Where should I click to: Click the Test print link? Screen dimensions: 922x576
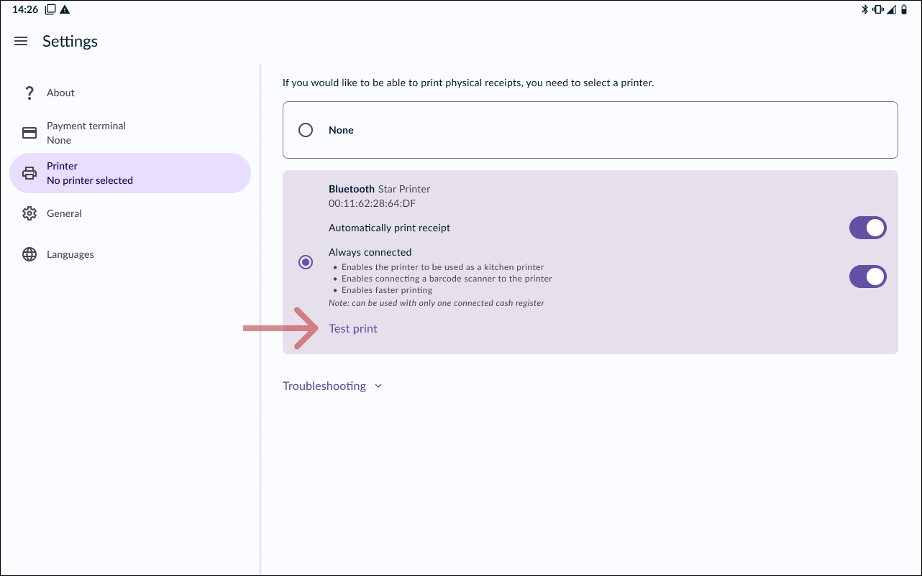pos(353,329)
